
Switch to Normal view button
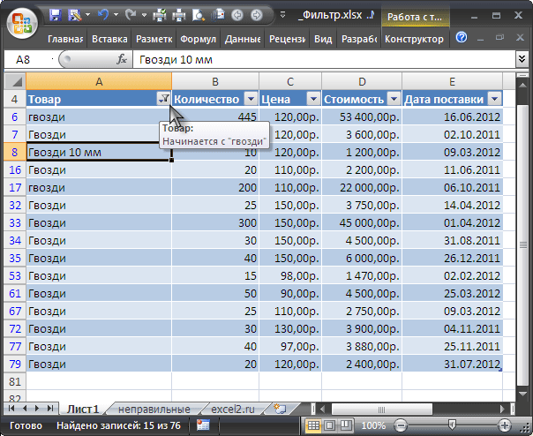pos(313,425)
